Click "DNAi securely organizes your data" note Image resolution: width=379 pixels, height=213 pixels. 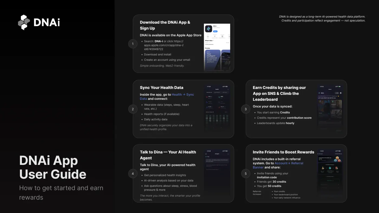(x=166, y=127)
